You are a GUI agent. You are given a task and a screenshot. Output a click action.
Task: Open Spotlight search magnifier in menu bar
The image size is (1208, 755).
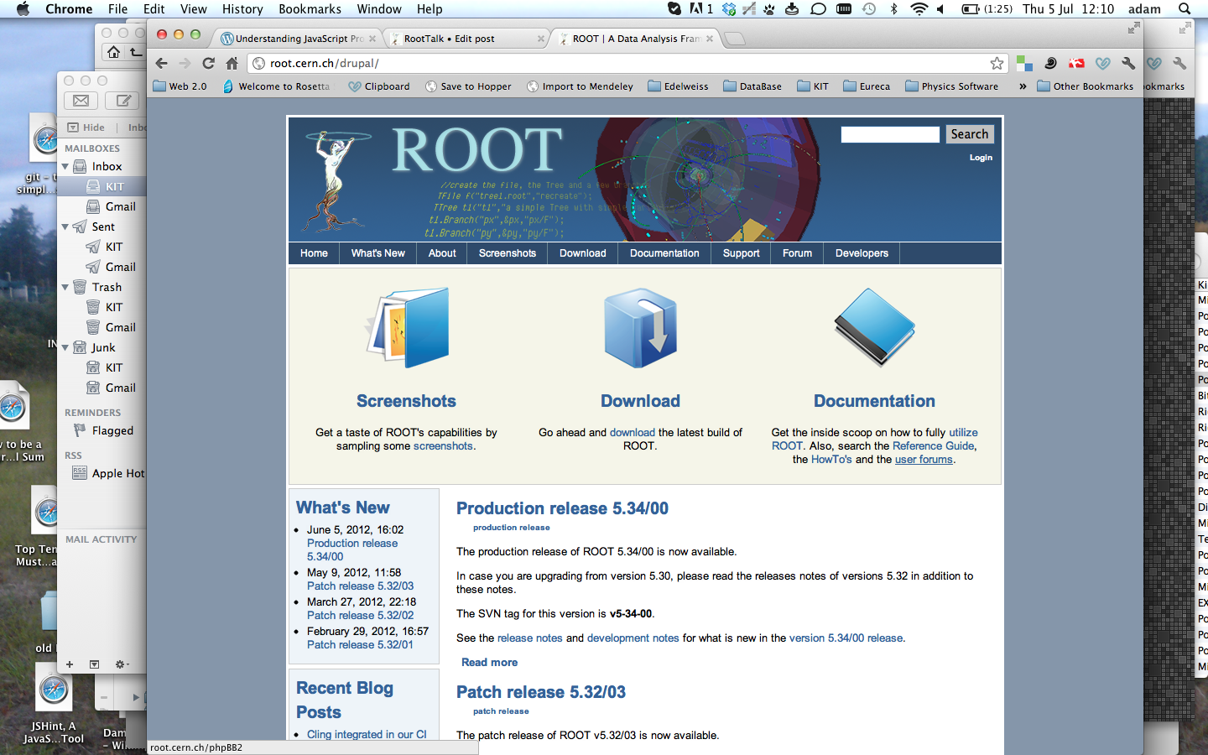pyautogui.click(x=1185, y=8)
